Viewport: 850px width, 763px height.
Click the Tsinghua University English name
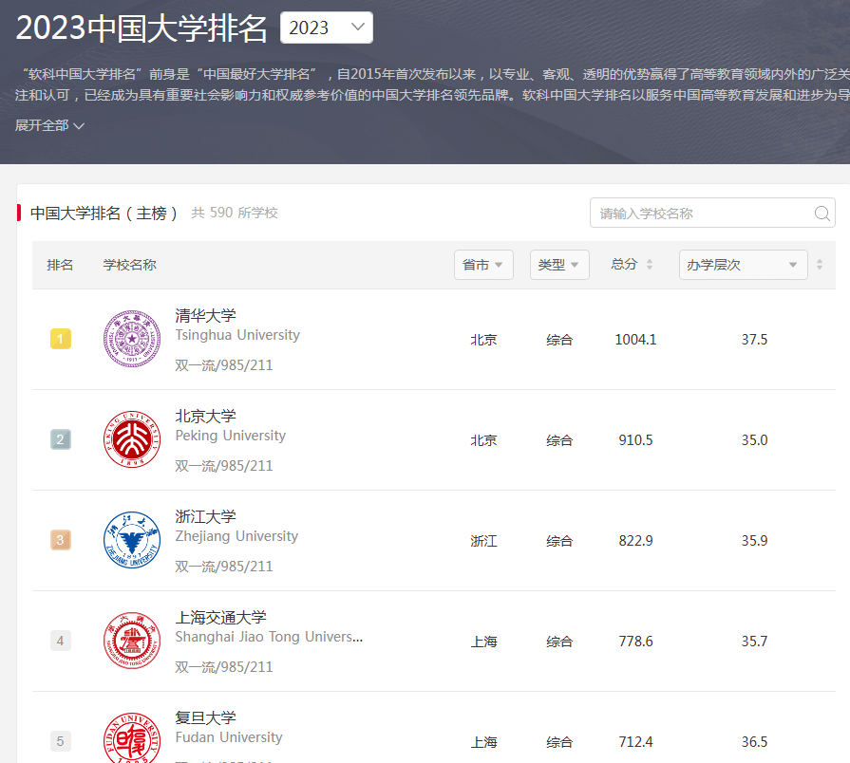pos(237,335)
